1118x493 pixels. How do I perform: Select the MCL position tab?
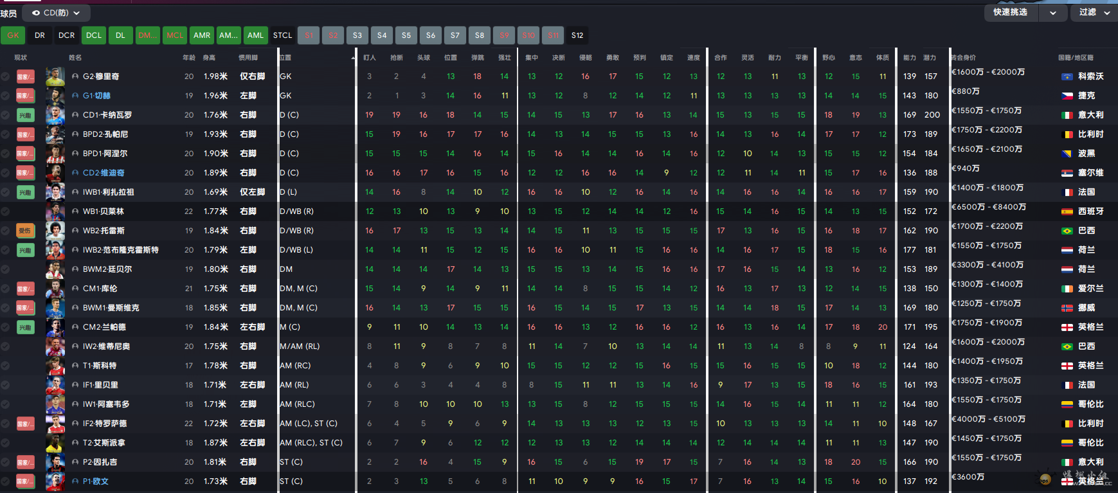tap(175, 35)
